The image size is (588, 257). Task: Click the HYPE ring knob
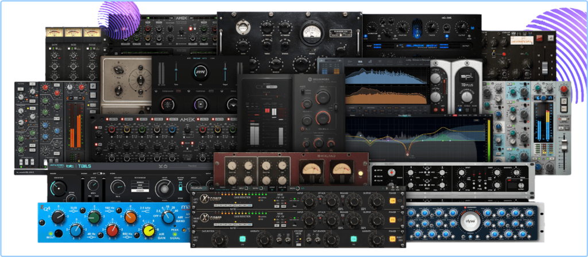[x=200, y=72]
